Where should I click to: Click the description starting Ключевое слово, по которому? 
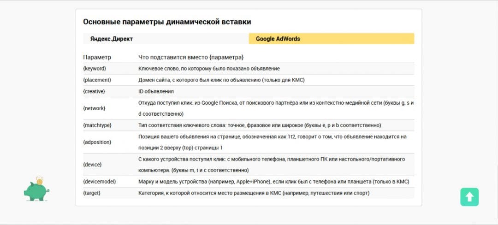(209, 69)
